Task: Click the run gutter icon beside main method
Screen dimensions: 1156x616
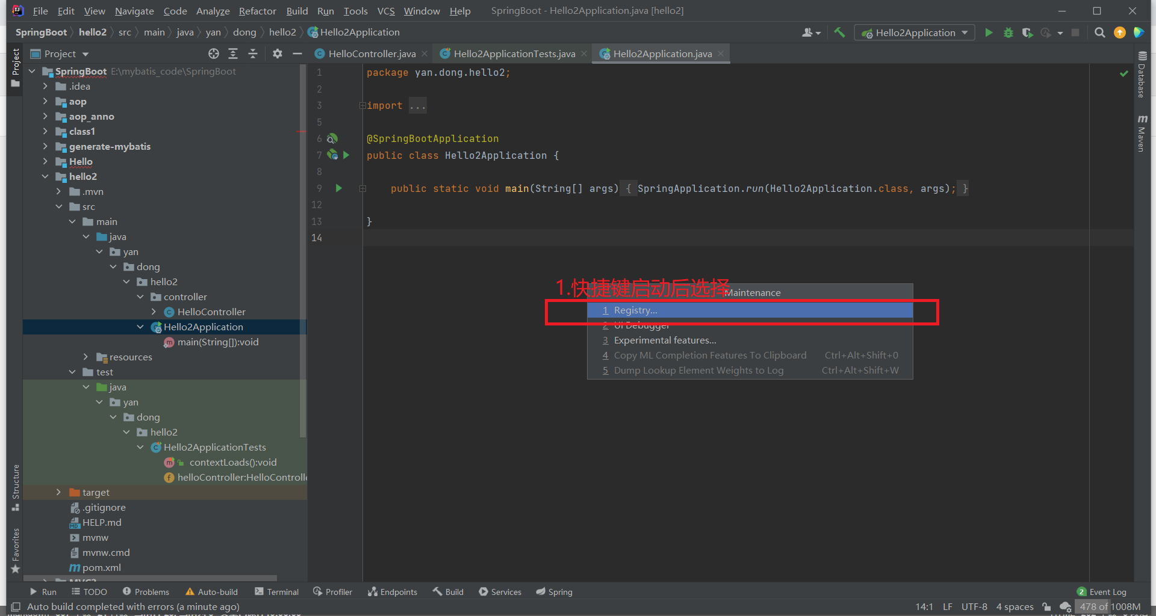Action: [x=338, y=188]
